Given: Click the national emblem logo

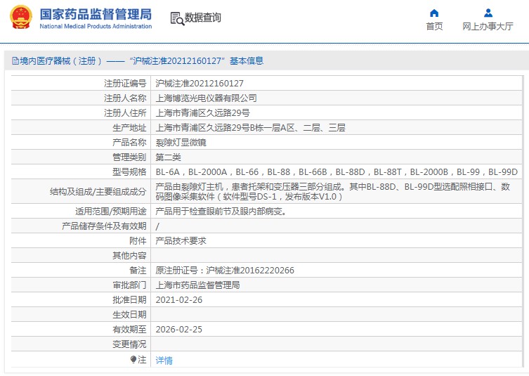Looking at the screenshot, I should (21, 17).
